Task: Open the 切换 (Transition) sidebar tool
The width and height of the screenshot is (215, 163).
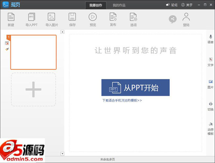Action: click(210, 104)
